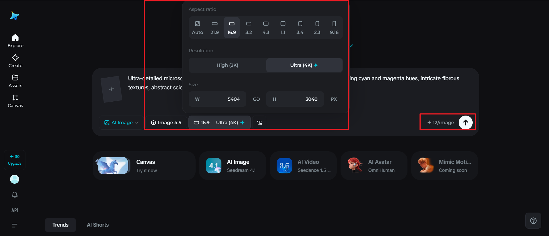Submit the prompt with the arrow button
The width and height of the screenshot is (549, 236).
click(x=466, y=122)
